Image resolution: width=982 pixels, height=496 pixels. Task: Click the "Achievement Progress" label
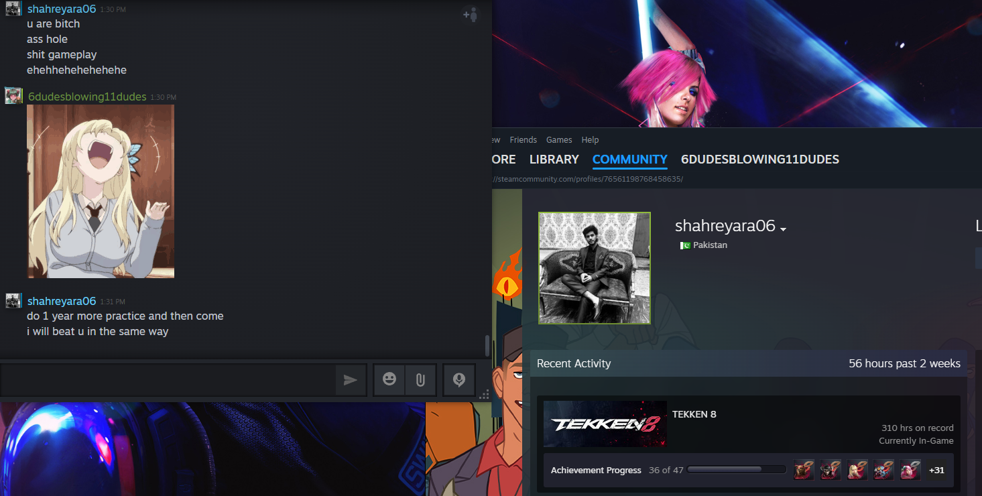coord(596,471)
